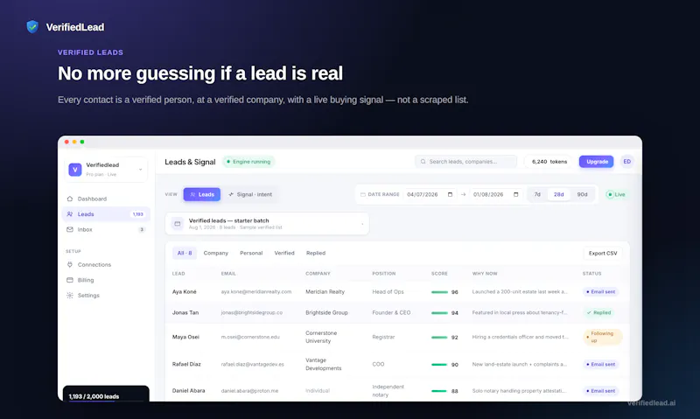Select the Personal filter tab
The width and height of the screenshot is (700, 419).
pos(251,253)
